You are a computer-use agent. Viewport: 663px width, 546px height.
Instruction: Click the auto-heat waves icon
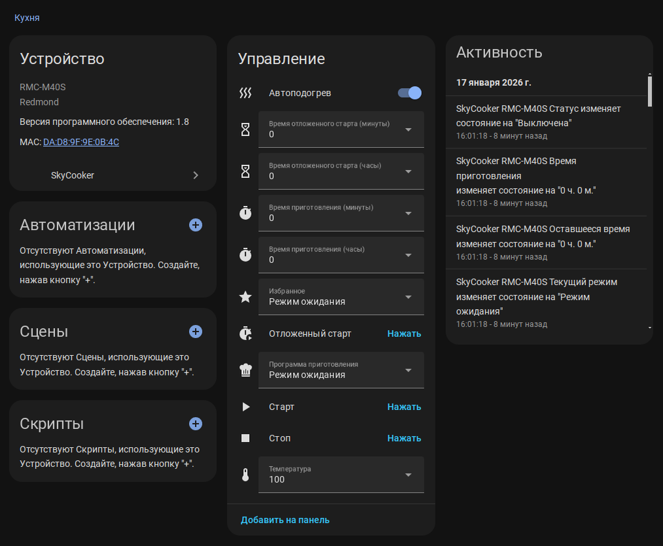[245, 93]
